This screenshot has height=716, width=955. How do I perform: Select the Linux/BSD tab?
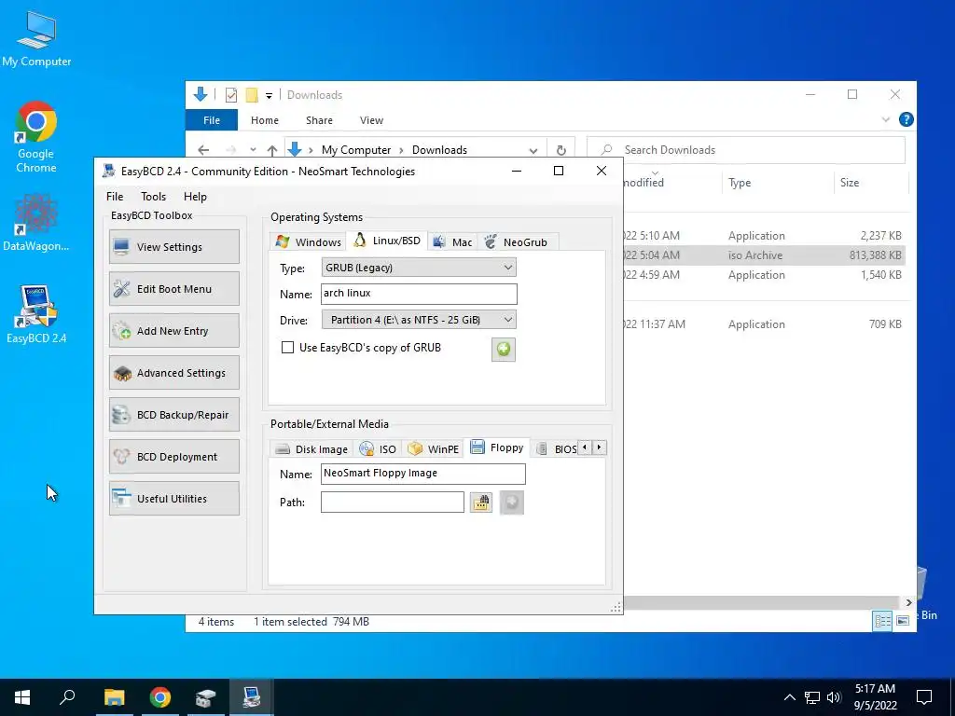click(387, 241)
